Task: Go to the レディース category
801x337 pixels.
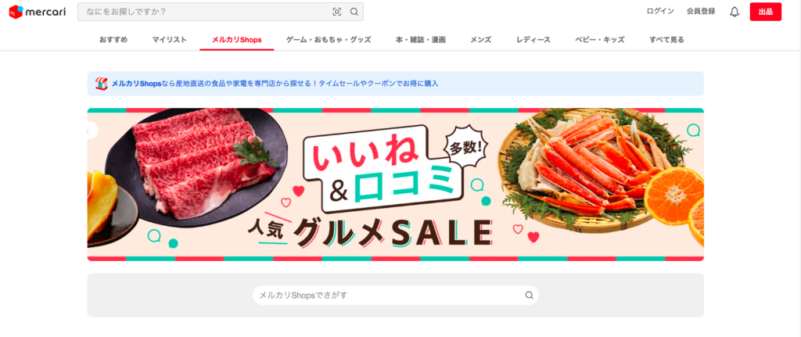Action: 533,39
